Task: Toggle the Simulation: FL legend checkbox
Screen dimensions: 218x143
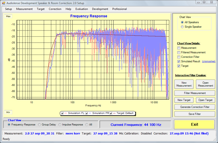Action: (62, 113)
